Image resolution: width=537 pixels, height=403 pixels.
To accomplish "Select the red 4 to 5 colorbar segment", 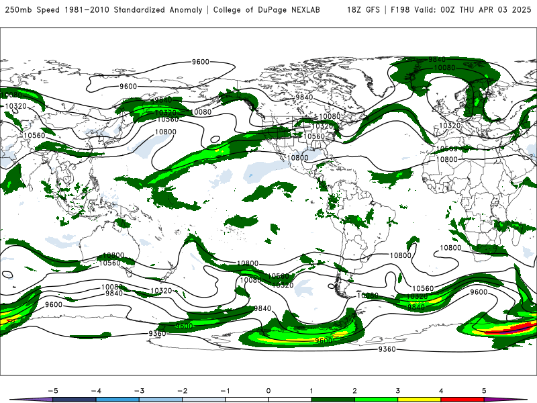I will [462, 400].
